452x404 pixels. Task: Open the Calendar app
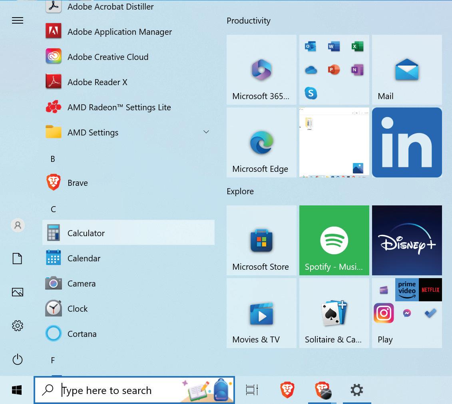(128, 258)
